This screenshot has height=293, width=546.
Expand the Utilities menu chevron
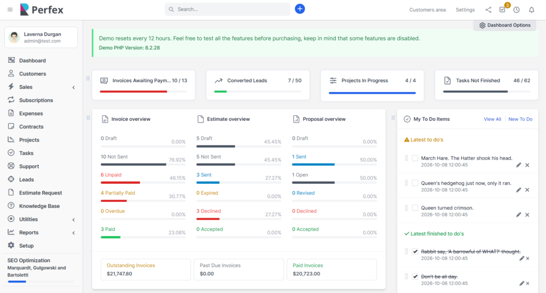[74, 219]
